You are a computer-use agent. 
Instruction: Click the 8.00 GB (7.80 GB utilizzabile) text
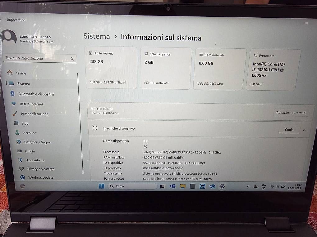(x=164, y=158)
